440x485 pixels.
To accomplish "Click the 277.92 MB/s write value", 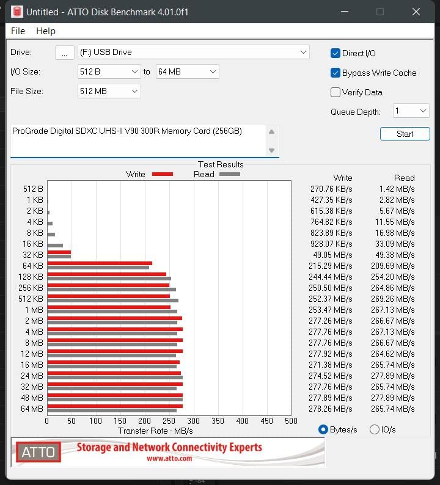I will 330,354.
